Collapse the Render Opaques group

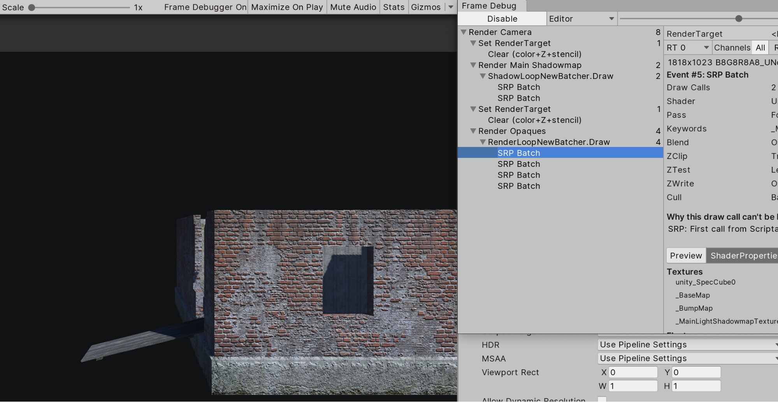click(x=473, y=131)
